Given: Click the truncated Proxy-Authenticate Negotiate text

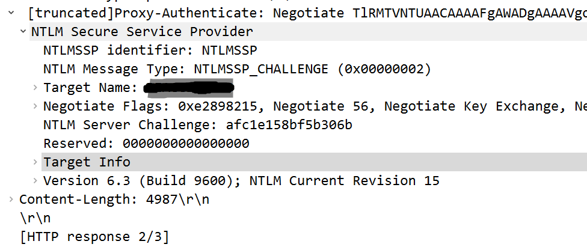Looking at the screenshot, I should [301, 13].
